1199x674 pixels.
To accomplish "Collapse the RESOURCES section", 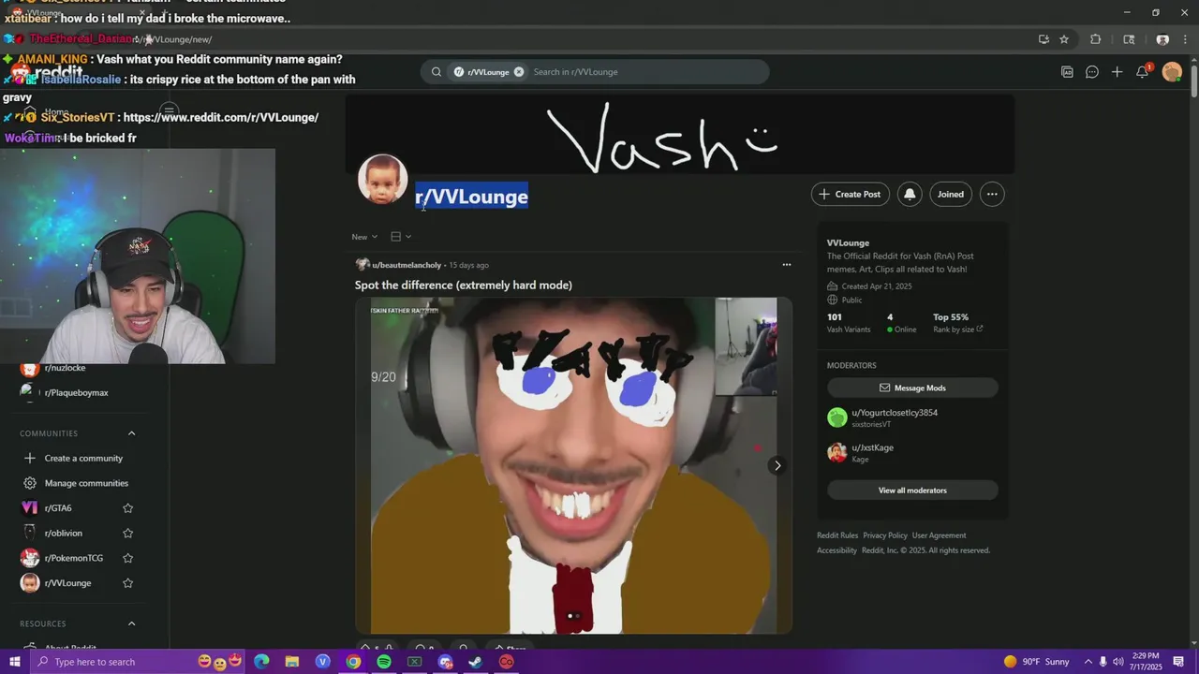I will [x=131, y=623].
